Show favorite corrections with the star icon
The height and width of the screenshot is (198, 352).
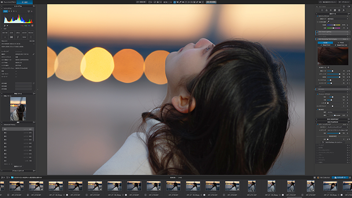point(344,7)
